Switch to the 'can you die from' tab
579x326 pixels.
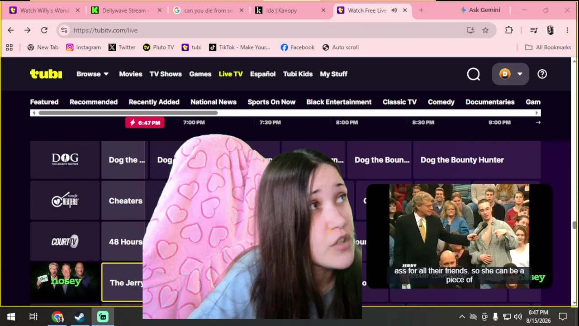(x=208, y=10)
